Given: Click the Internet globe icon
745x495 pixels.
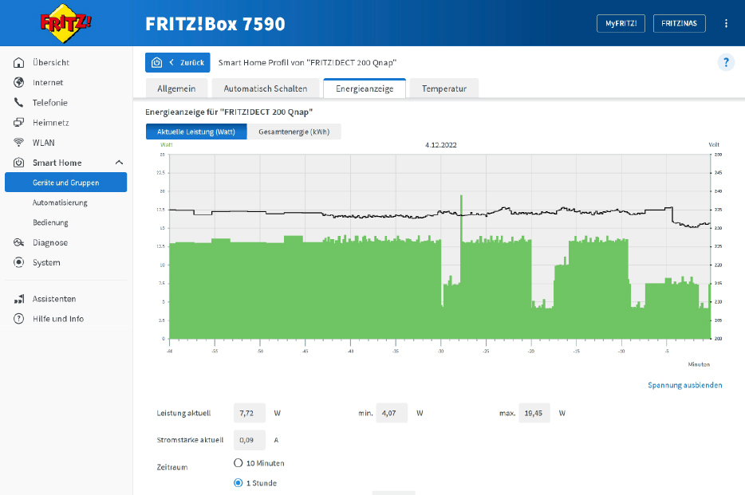Looking at the screenshot, I should tap(18, 82).
